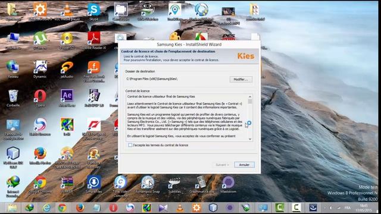Select the Free Facebook Video desktop icon
This screenshot has width=381, height=214.
click(94, 71)
